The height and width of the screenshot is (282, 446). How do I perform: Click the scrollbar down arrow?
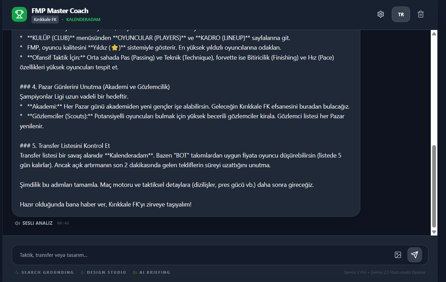point(434,232)
